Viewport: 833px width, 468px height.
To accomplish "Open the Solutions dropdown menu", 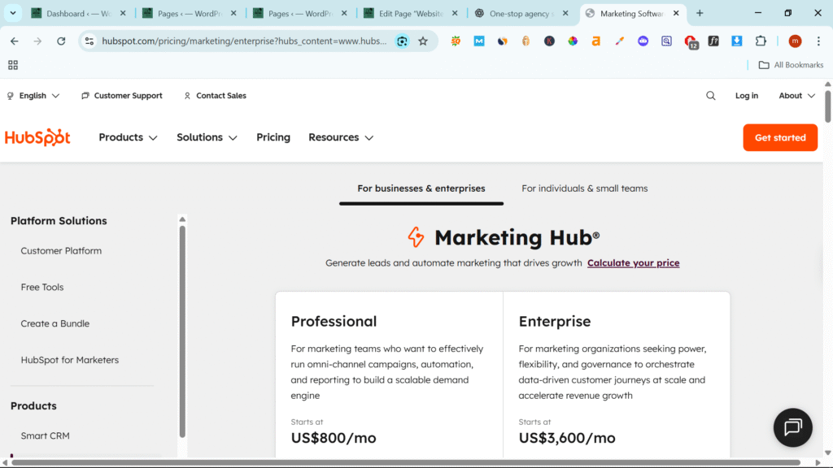I will (207, 137).
